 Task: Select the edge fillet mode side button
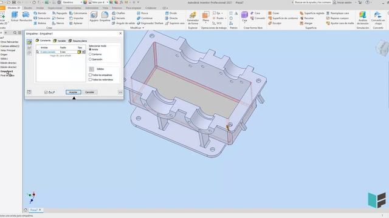click(x=29, y=42)
